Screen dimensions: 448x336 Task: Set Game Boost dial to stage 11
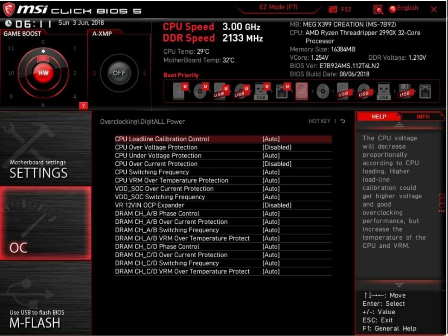click(11, 48)
